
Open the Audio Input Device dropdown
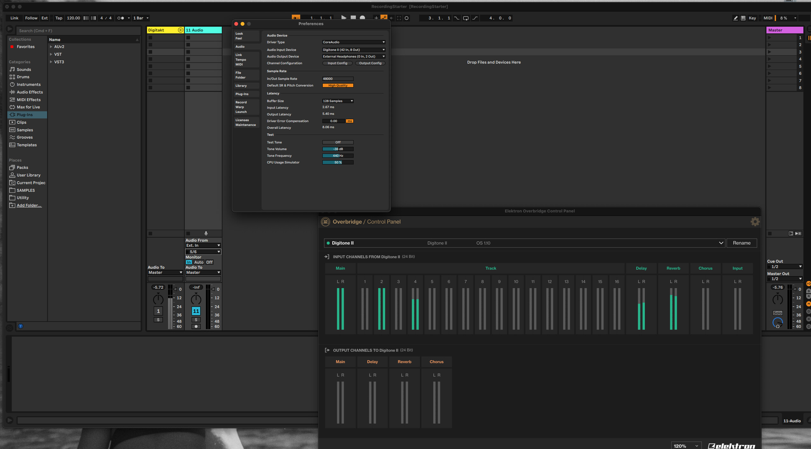pyautogui.click(x=354, y=50)
